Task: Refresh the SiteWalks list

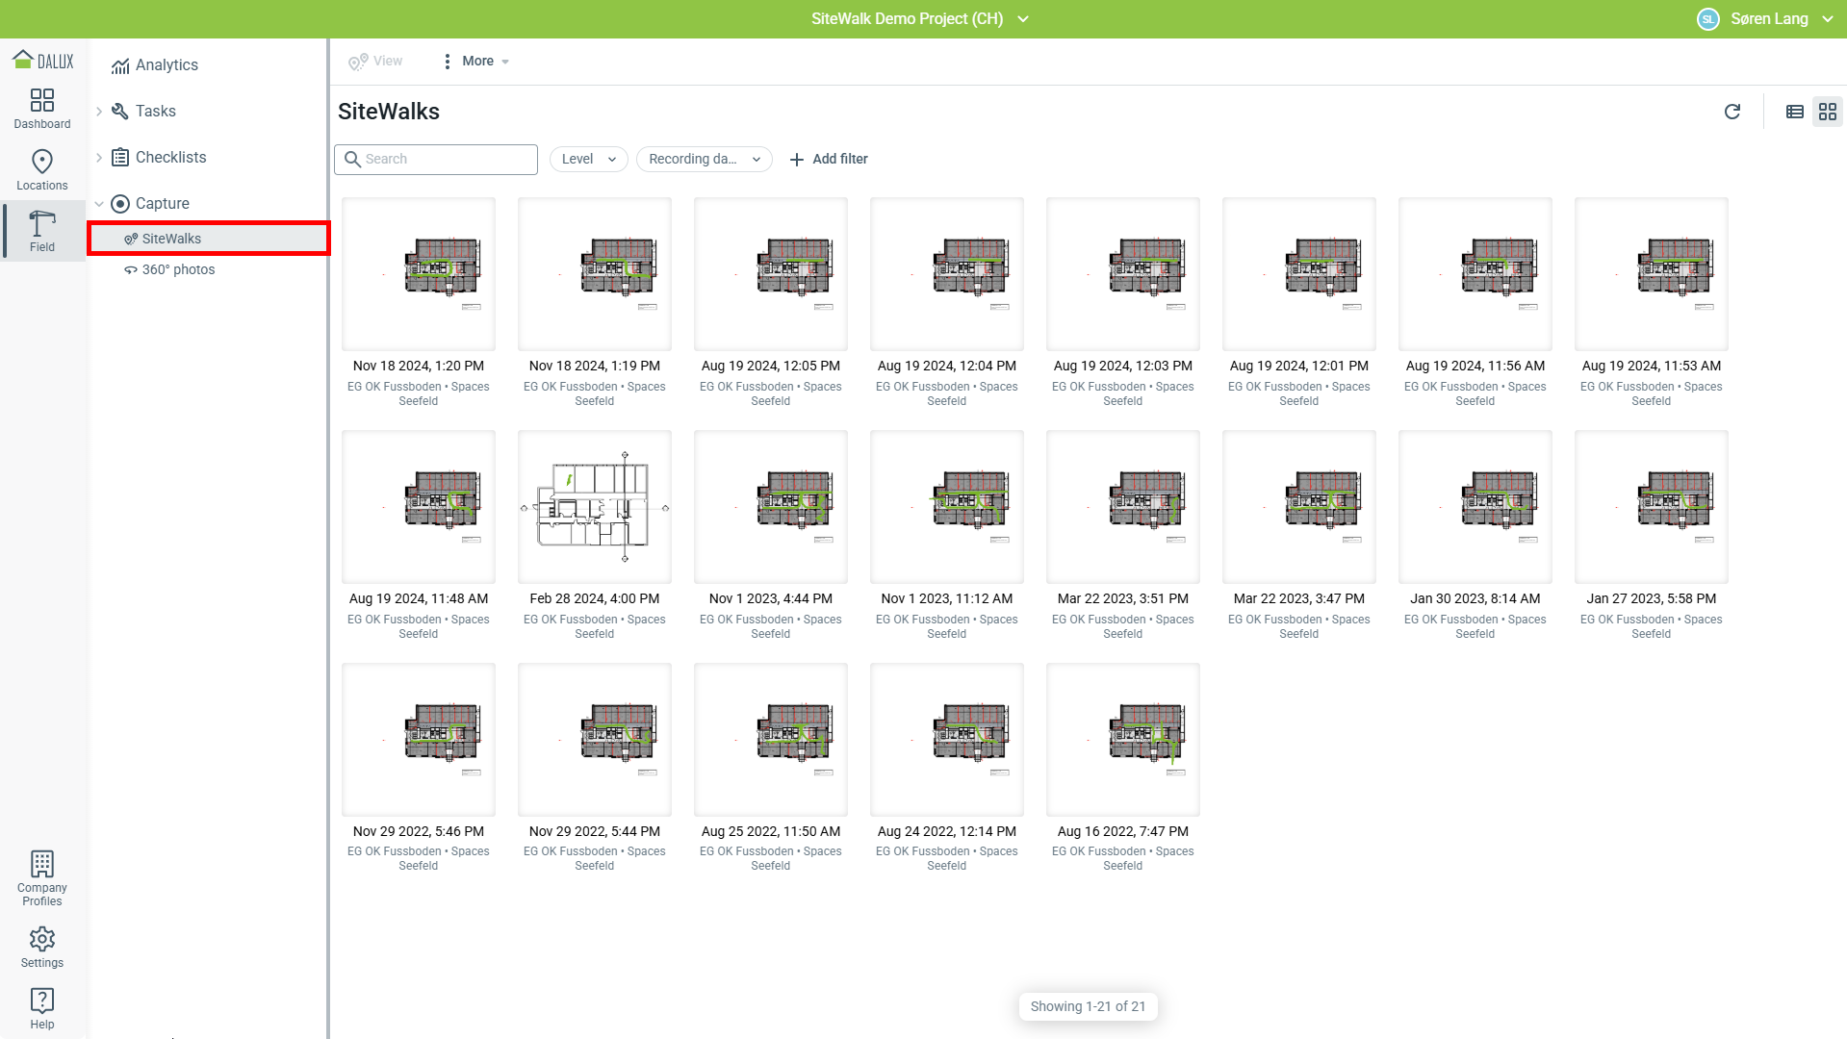Action: [1732, 112]
